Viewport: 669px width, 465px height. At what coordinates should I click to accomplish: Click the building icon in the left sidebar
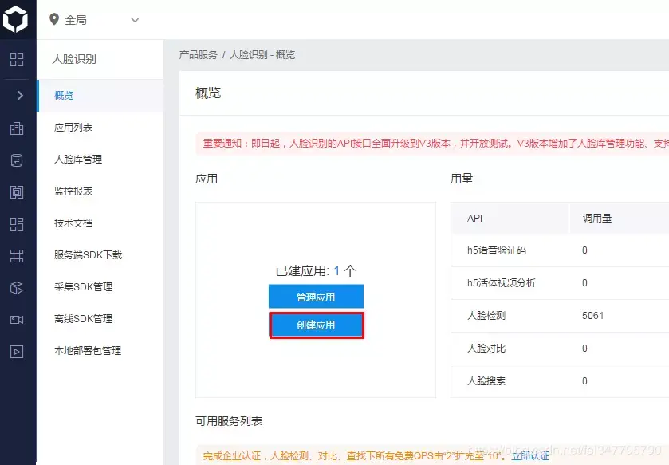point(17,128)
